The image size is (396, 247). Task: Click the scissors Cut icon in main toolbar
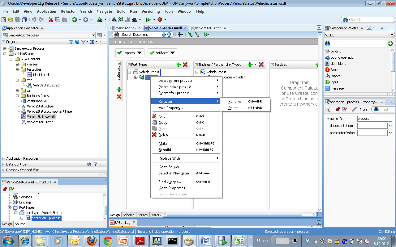point(51,19)
